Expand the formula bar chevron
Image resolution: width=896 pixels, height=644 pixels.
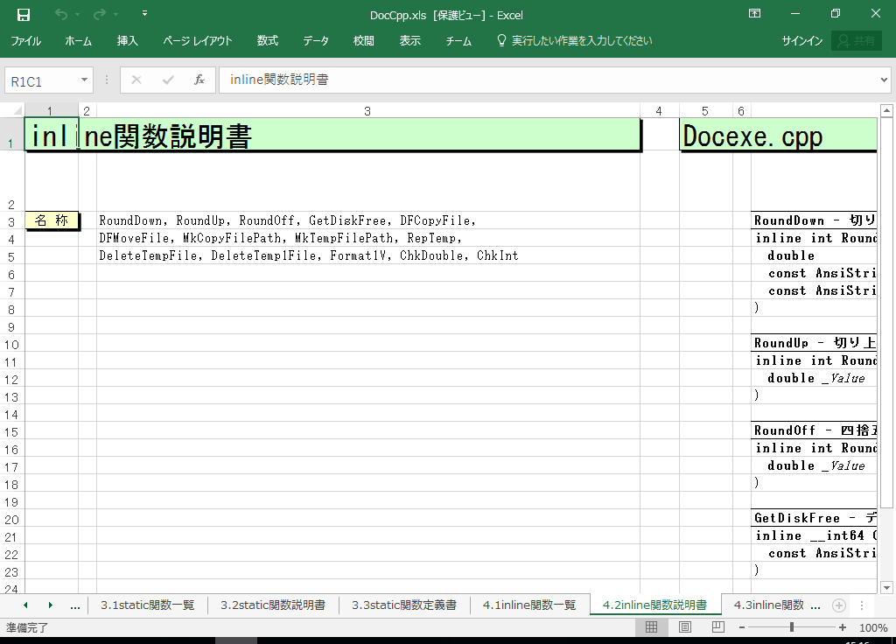point(884,80)
